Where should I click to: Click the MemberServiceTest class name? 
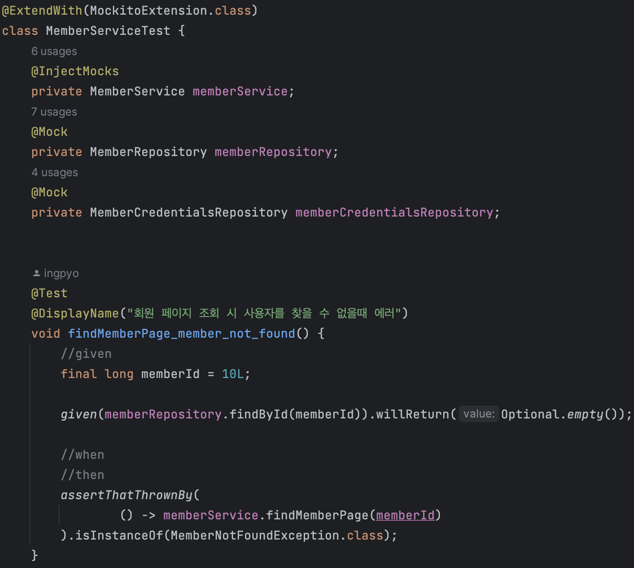(108, 31)
